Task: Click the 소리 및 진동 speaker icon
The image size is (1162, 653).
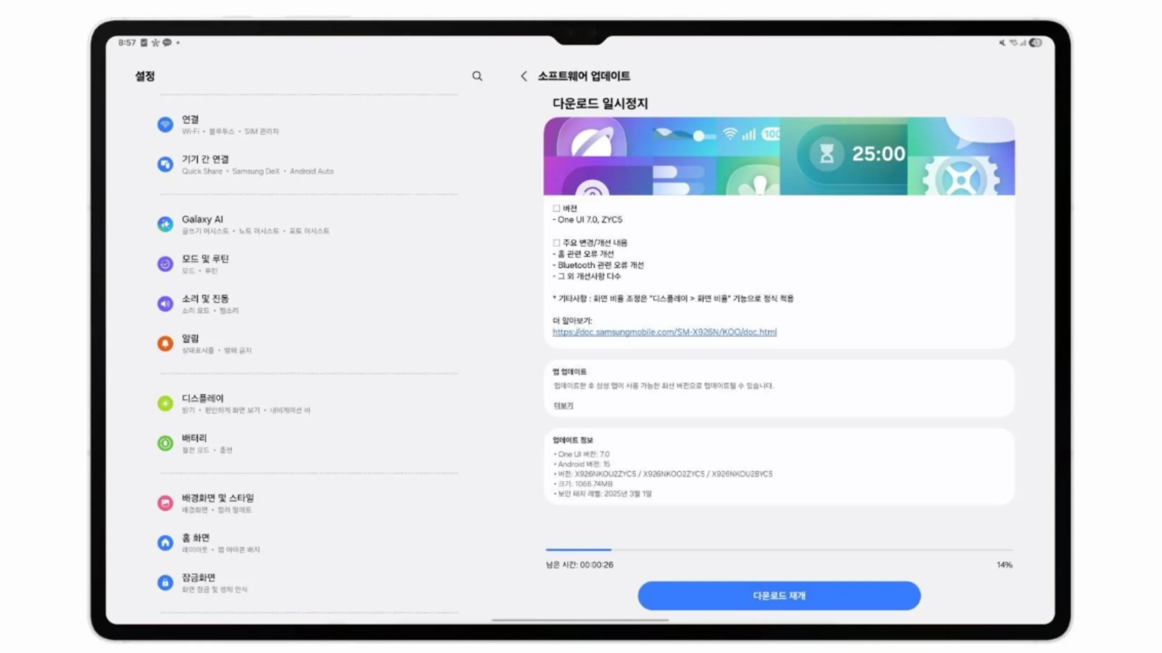Action: 165,304
